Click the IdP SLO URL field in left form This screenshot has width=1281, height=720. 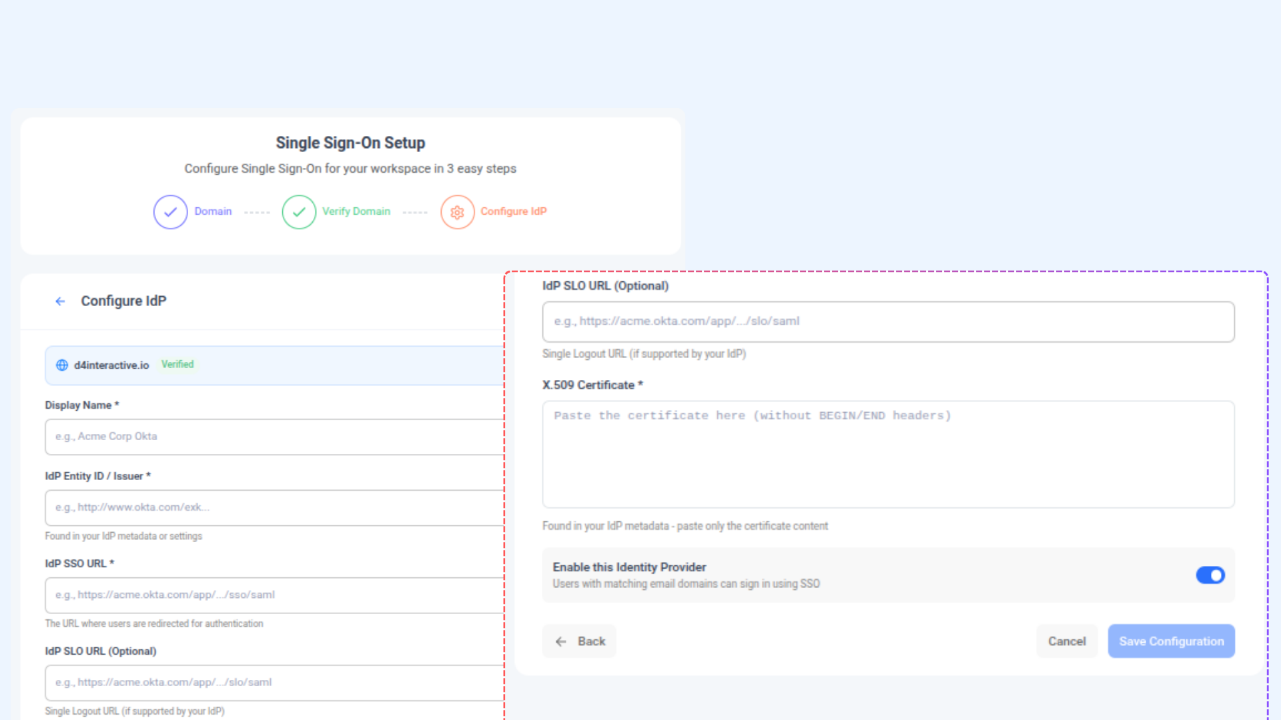pos(274,683)
